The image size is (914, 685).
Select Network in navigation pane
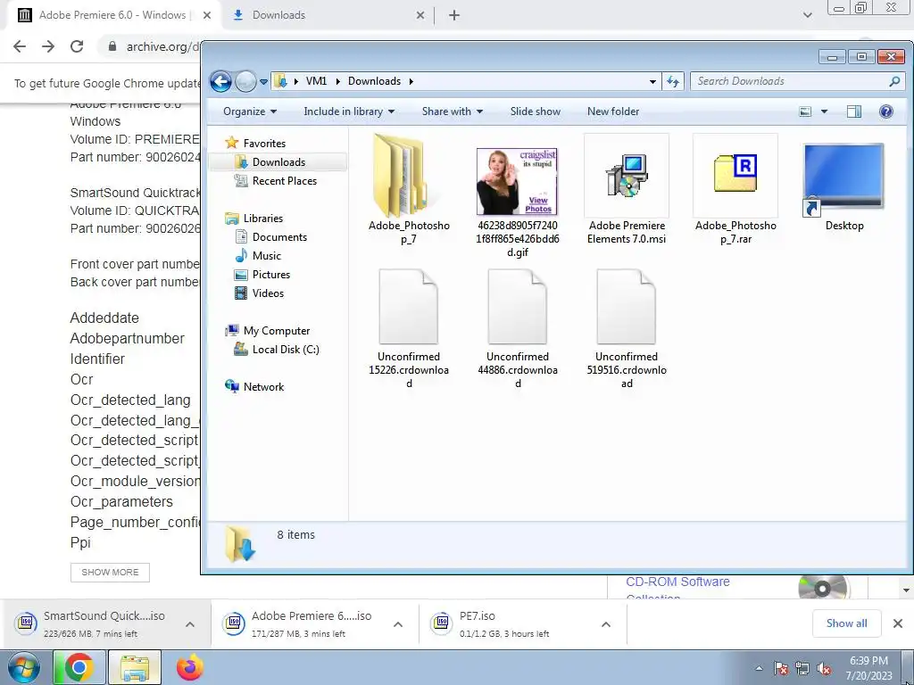coord(263,387)
